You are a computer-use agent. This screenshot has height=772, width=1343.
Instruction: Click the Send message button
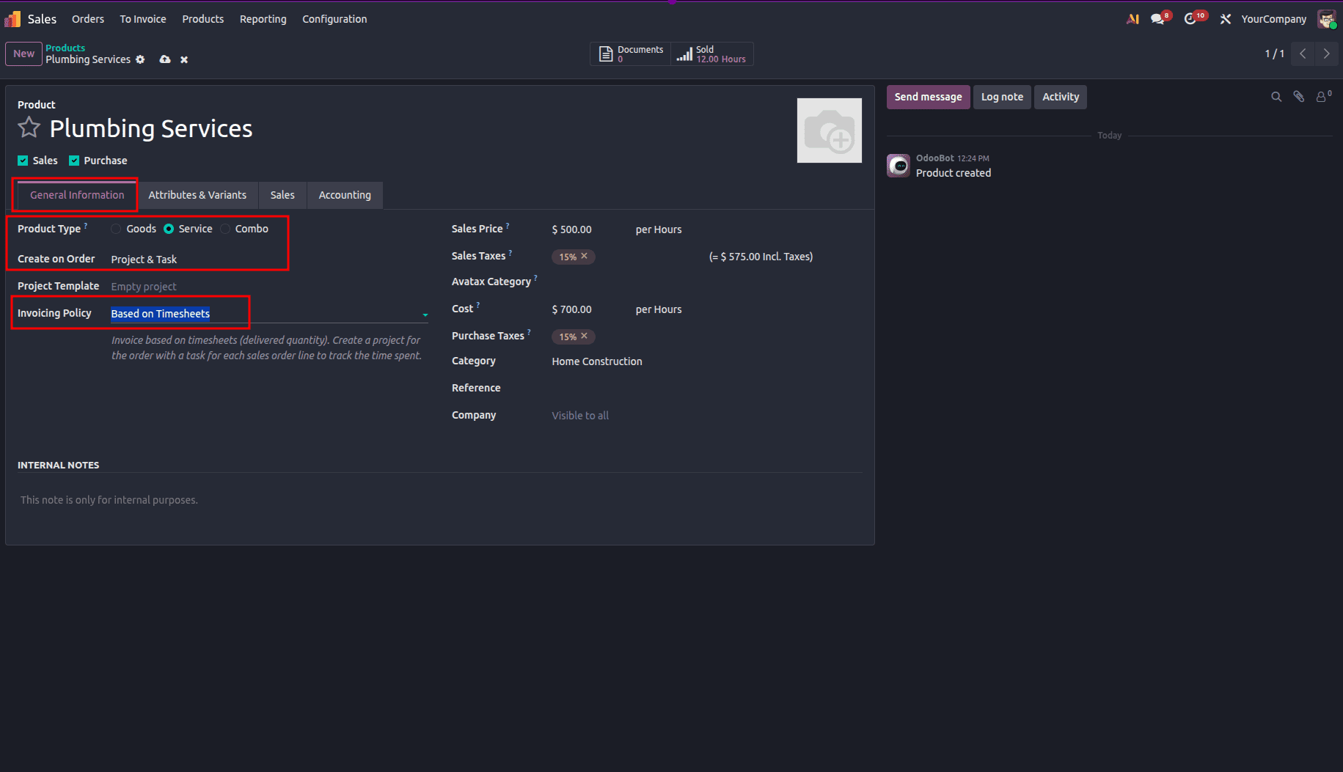pos(928,97)
